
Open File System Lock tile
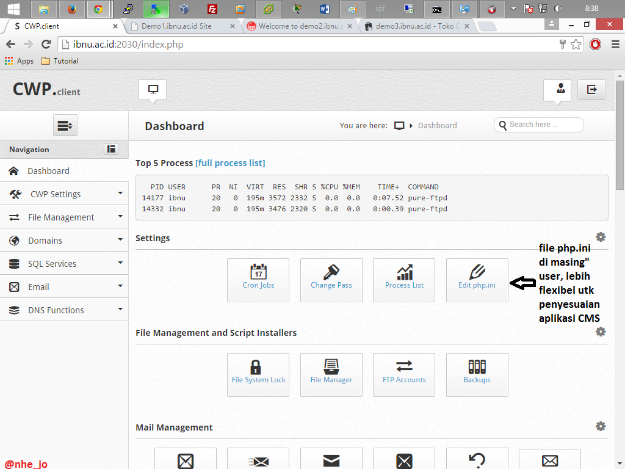258,375
